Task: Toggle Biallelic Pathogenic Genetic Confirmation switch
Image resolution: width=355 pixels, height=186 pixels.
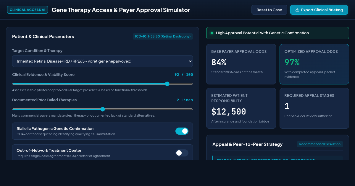Action: (182, 131)
